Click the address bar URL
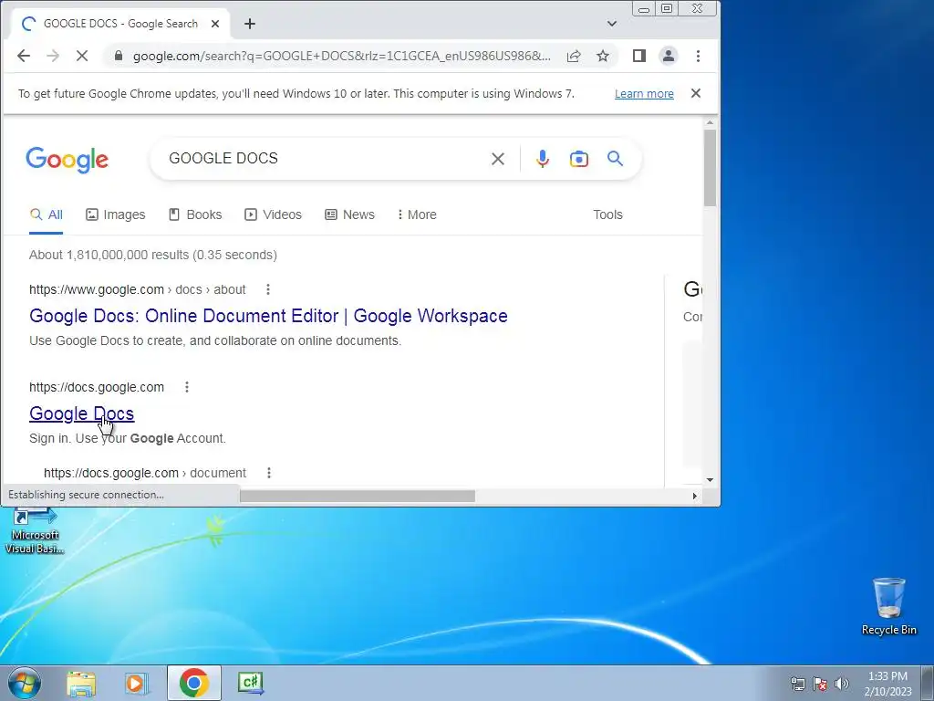Screen dimensions: 934x701 click(x=341, y=56)
